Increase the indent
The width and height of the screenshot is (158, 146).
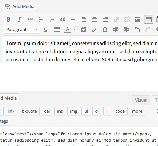(126, 30)
